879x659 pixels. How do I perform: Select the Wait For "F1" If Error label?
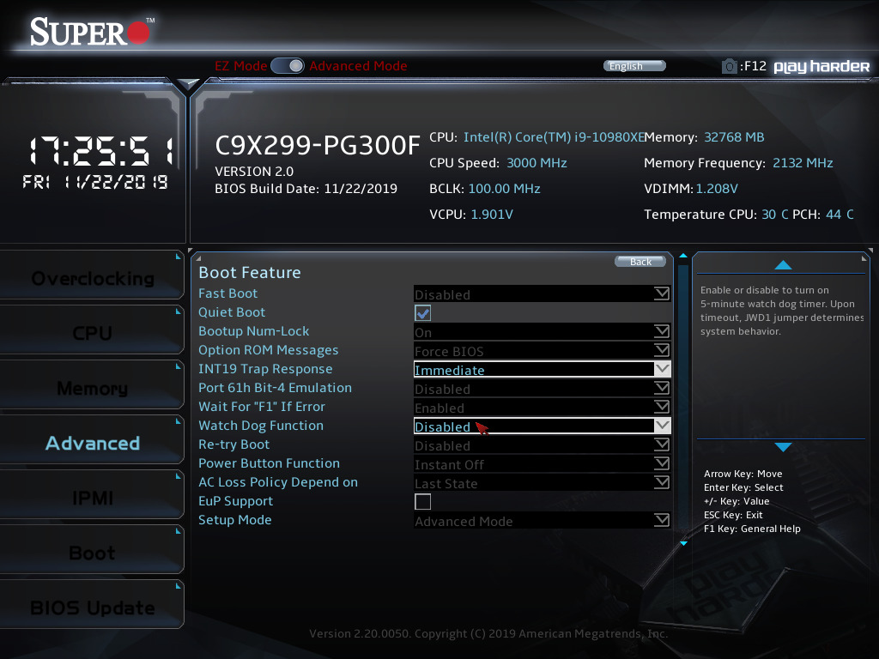(261, 407)
